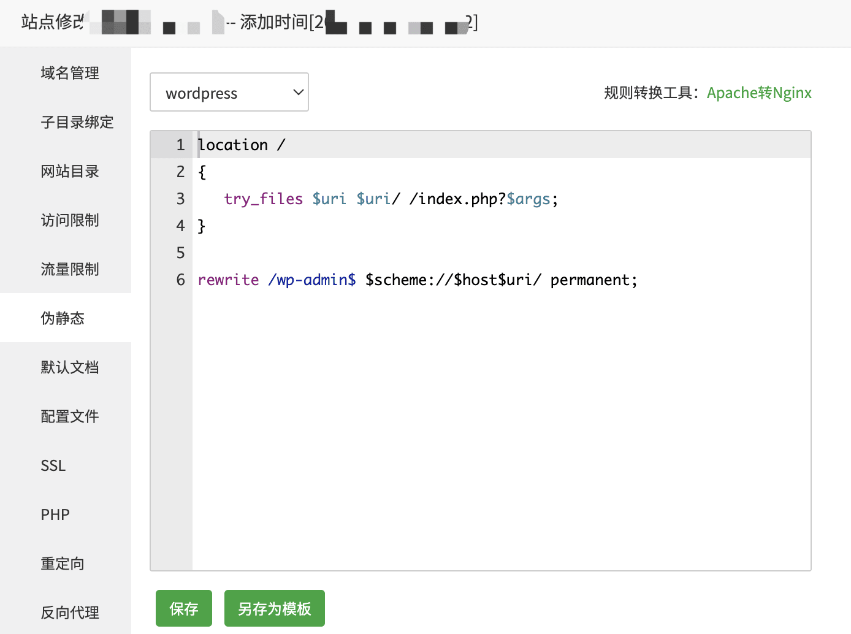Screen dimensions: 851x634
Task: Open the 网站目录 settings
Action: point(69,171)
